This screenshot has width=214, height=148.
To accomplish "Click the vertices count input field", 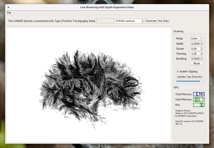I will (128, 21).
